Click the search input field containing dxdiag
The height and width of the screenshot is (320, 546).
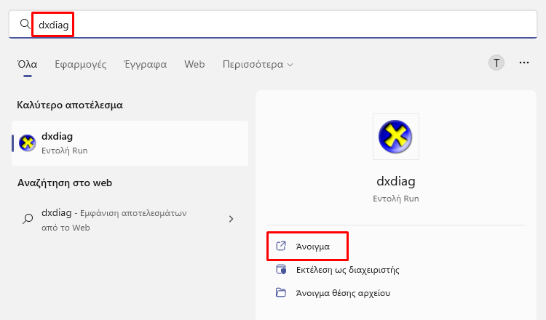tap(273, 24)
